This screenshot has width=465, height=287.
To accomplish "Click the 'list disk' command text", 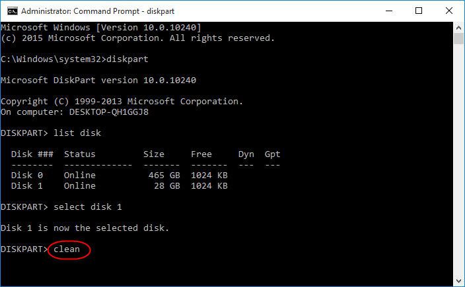I will (x=77, y=133).
